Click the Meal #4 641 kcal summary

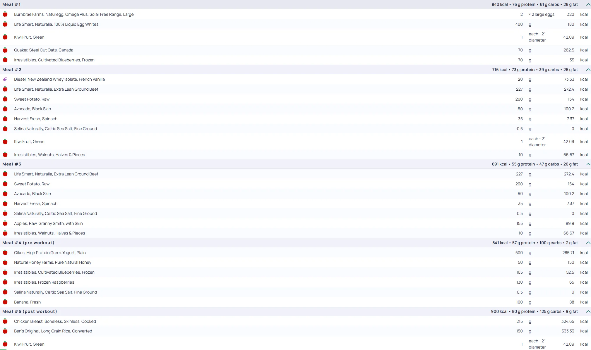535,243
